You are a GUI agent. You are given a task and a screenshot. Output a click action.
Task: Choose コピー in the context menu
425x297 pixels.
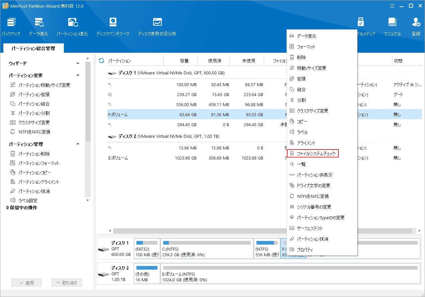pos(322,121)
